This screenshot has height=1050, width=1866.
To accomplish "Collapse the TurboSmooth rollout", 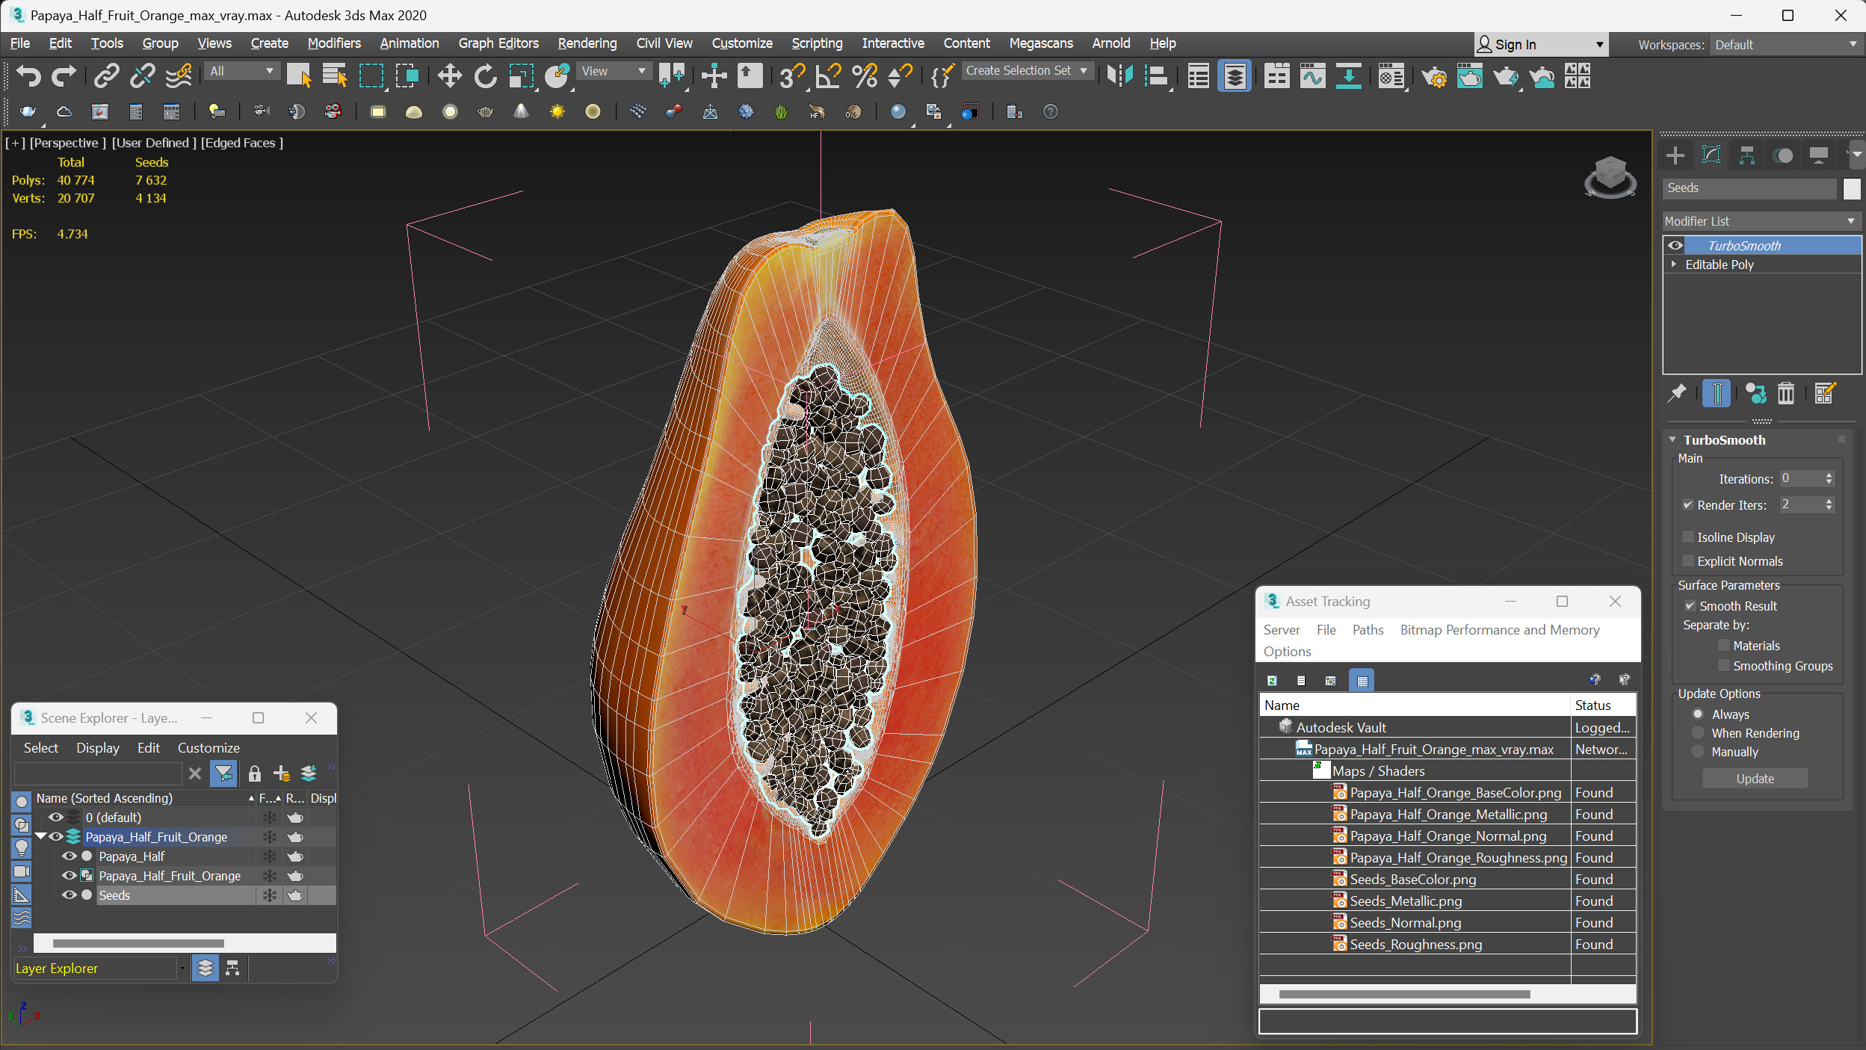I will (1673, 439).
